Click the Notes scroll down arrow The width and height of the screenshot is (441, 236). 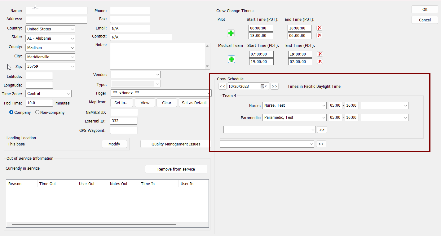point(207,66)
